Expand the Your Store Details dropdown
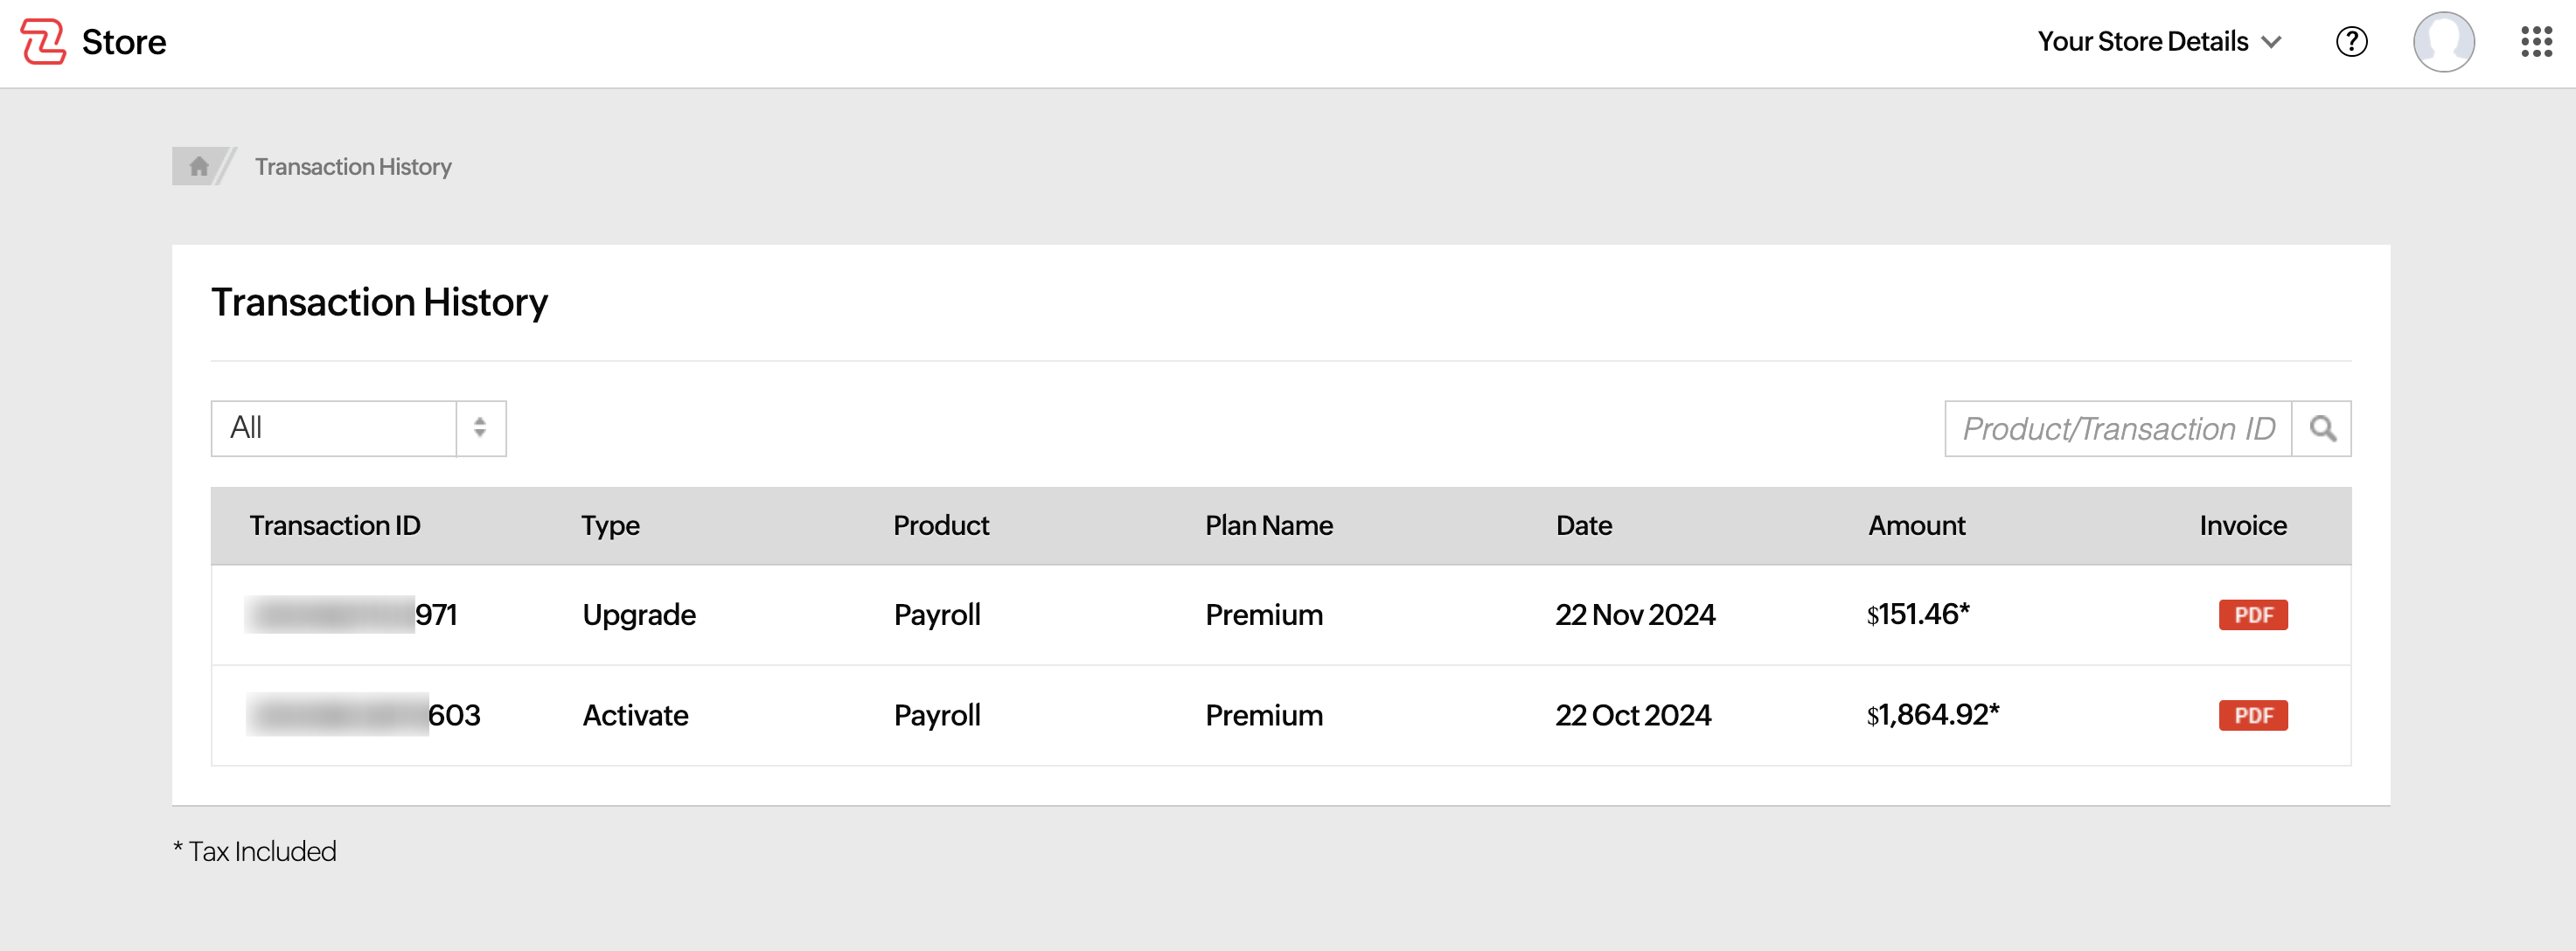The image size is (2576, 951). click(x=2160, y=41)
